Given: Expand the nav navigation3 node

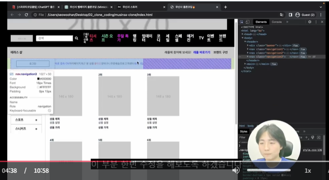Looking at the screenshot, I should tap(247, 57).
